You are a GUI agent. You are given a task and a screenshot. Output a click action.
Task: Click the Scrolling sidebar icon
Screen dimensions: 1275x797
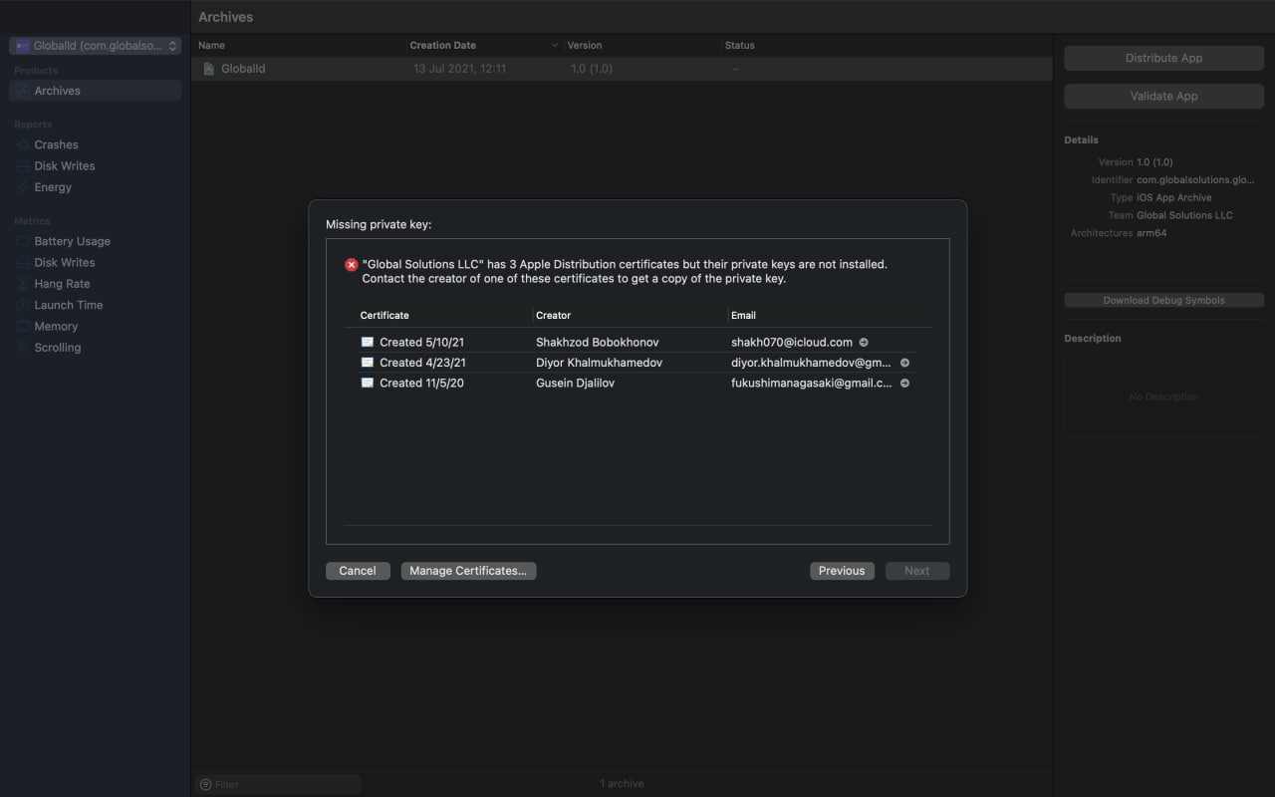tap(23, 348)
